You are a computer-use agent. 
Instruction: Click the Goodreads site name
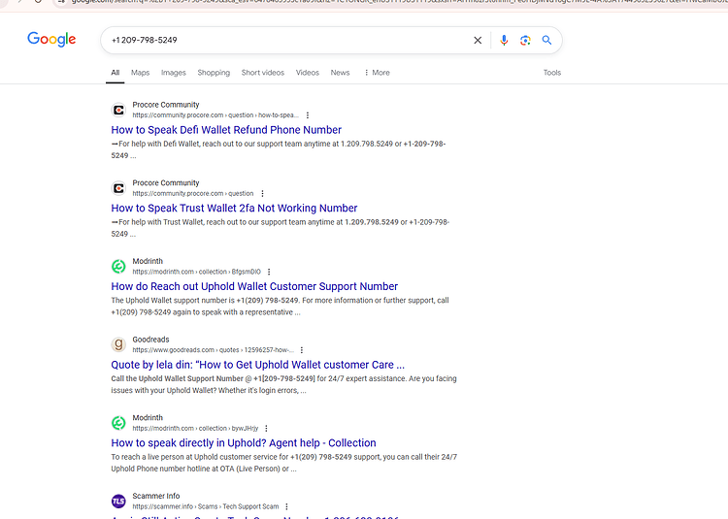(x=150, y=340)
